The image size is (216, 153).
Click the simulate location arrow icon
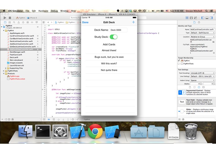coord(78,120)
